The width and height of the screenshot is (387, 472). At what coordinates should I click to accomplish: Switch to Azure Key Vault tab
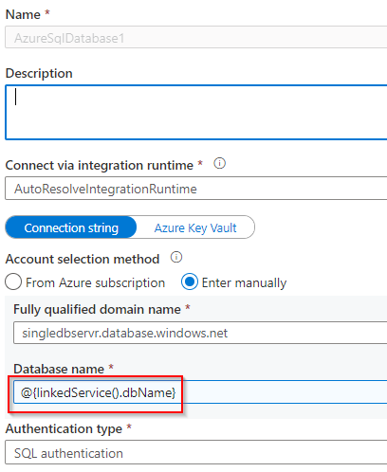(x=195, y=227)
